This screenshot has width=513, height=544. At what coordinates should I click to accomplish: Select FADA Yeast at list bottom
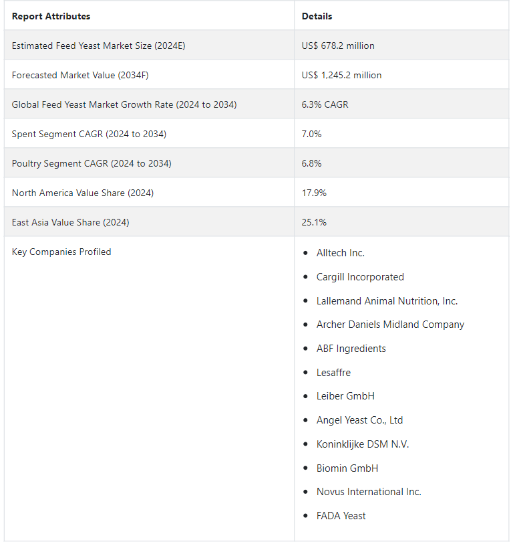(x=341, y=516)
